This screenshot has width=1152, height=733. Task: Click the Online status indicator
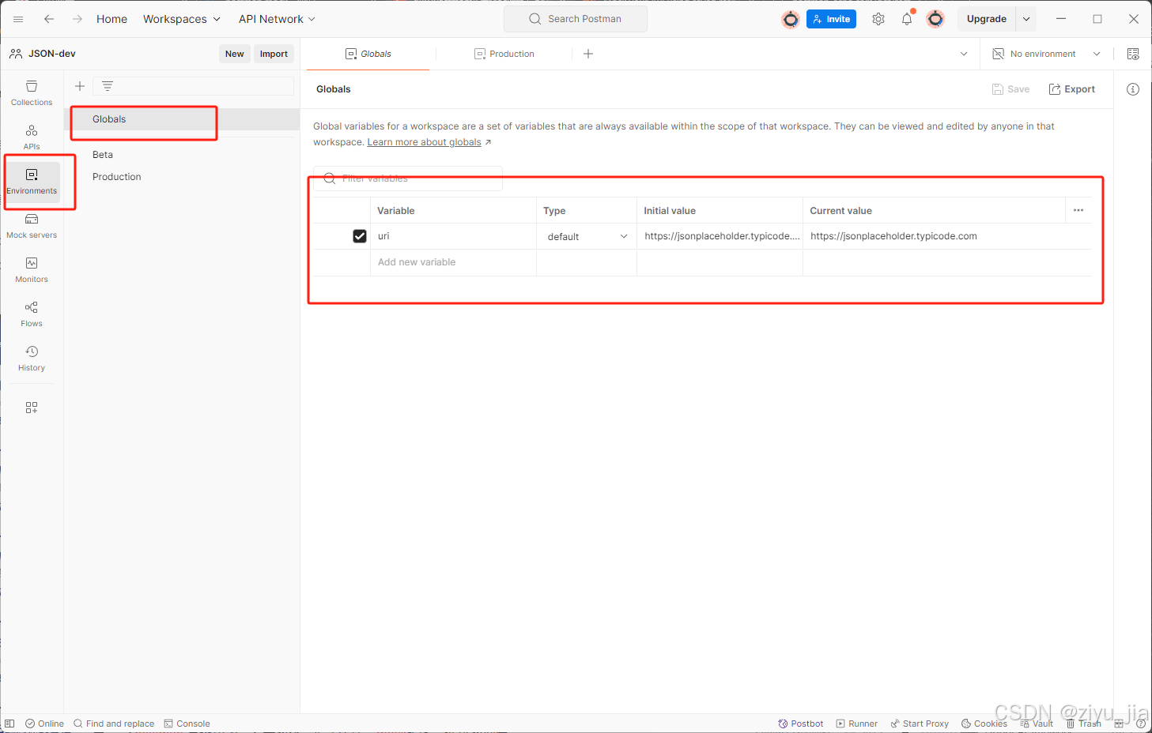44,724
